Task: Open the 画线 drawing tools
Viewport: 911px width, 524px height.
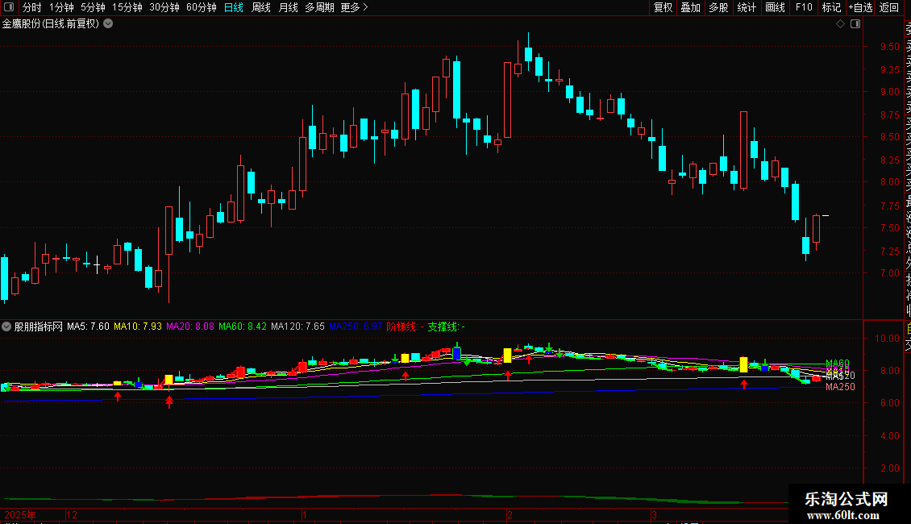Action: click(x=775, y=7)
